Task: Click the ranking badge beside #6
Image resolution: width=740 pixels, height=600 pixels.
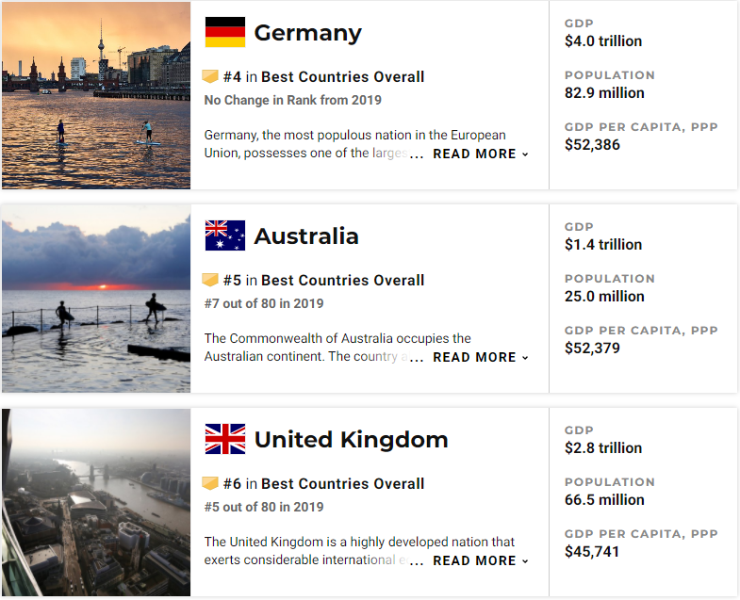Action: (210, 483)
